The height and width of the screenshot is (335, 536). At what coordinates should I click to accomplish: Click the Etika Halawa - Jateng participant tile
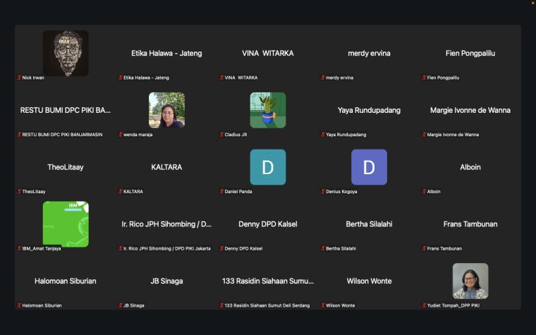click(166, 54)
